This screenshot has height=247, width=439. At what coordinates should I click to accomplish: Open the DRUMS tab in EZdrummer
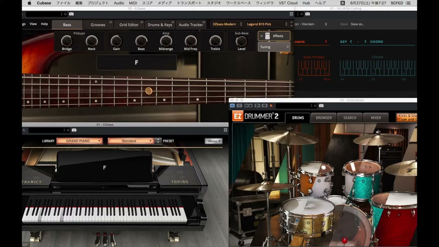298,118
